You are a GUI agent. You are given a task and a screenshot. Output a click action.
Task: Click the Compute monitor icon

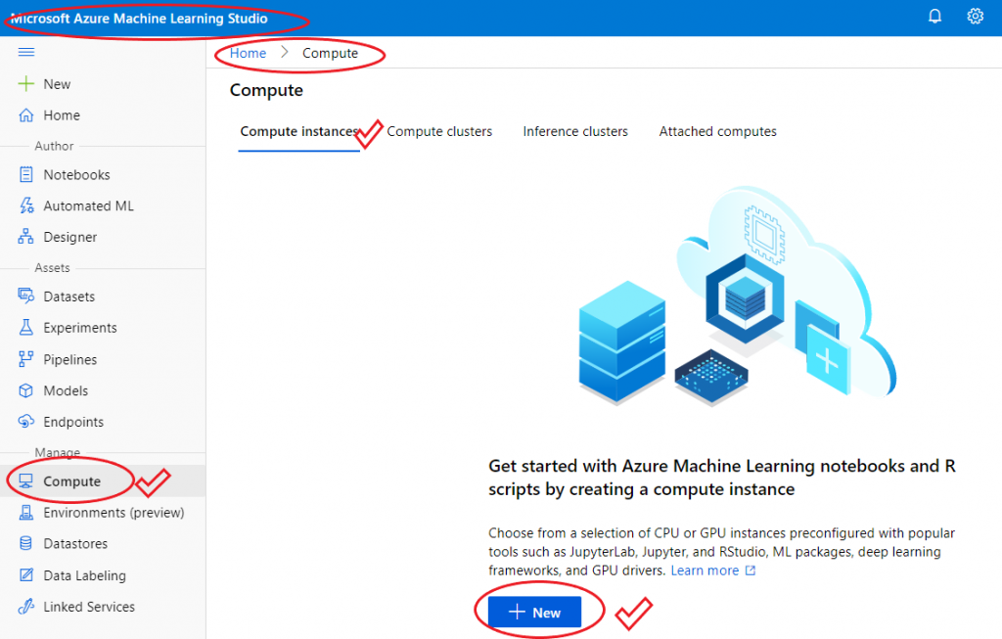[x=26, y=481]
